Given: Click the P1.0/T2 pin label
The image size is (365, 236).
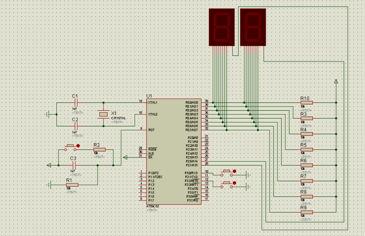Looking at the screenshot, I should [x=153, y=173].
